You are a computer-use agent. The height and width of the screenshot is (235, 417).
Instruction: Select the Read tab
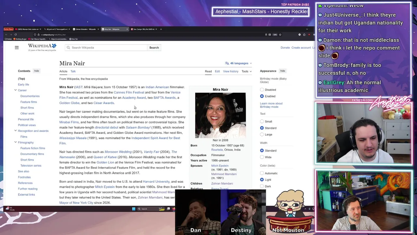[x=208, y=71]
